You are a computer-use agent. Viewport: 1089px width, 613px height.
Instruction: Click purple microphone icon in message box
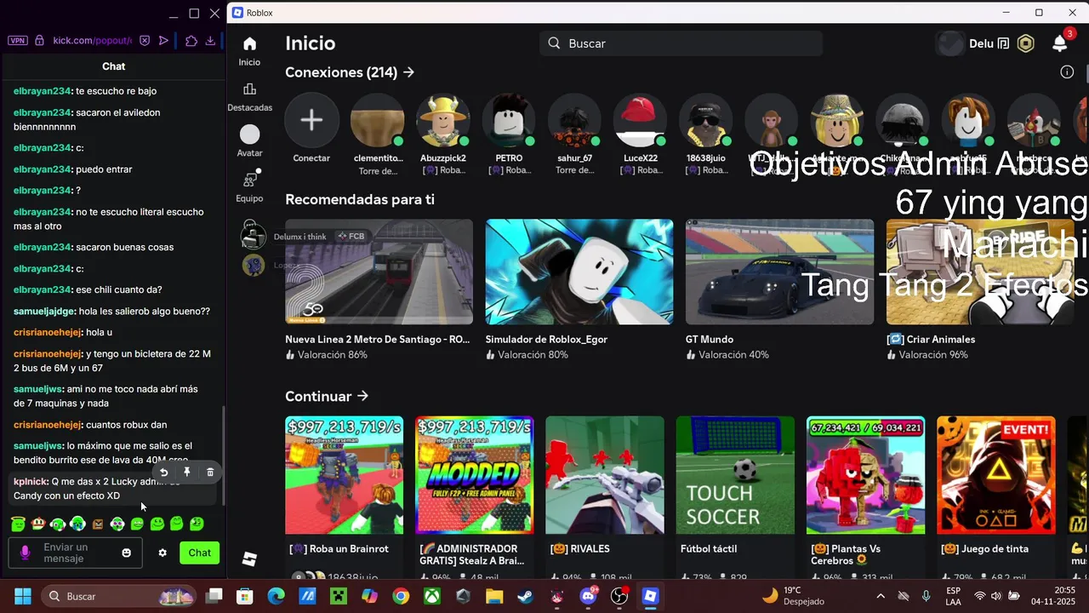[25, 553]
